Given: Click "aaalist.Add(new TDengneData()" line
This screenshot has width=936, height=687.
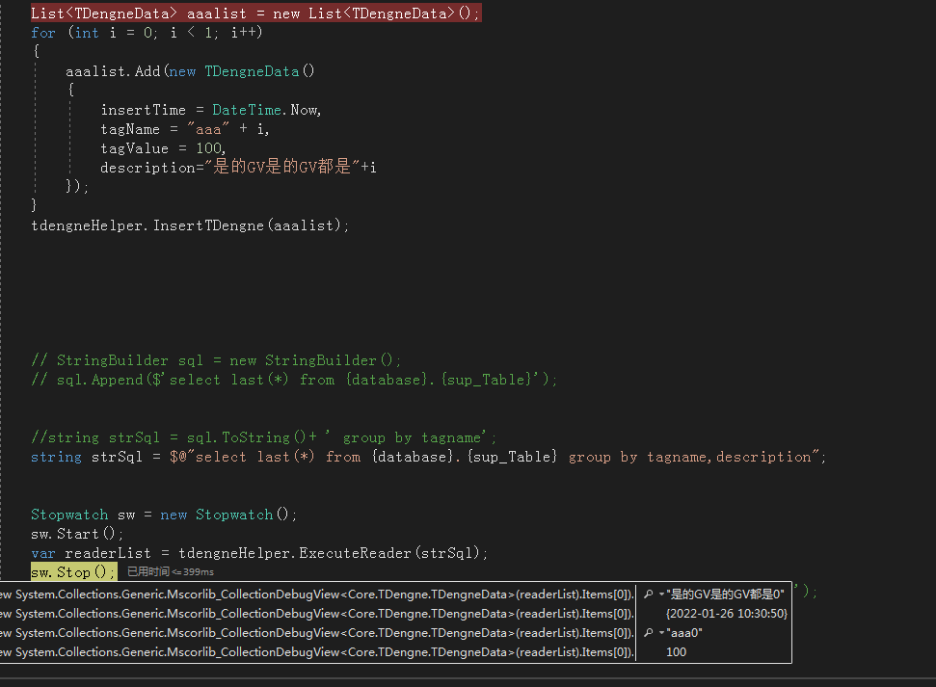Looking at the screenshot, I should click(190, 71).
